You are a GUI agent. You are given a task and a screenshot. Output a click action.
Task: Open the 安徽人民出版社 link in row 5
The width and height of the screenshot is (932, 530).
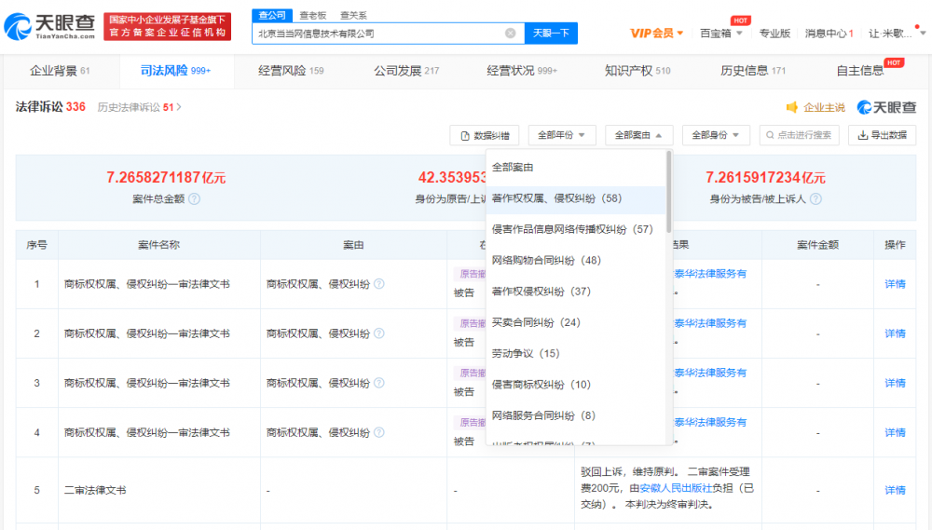(676, 488)
